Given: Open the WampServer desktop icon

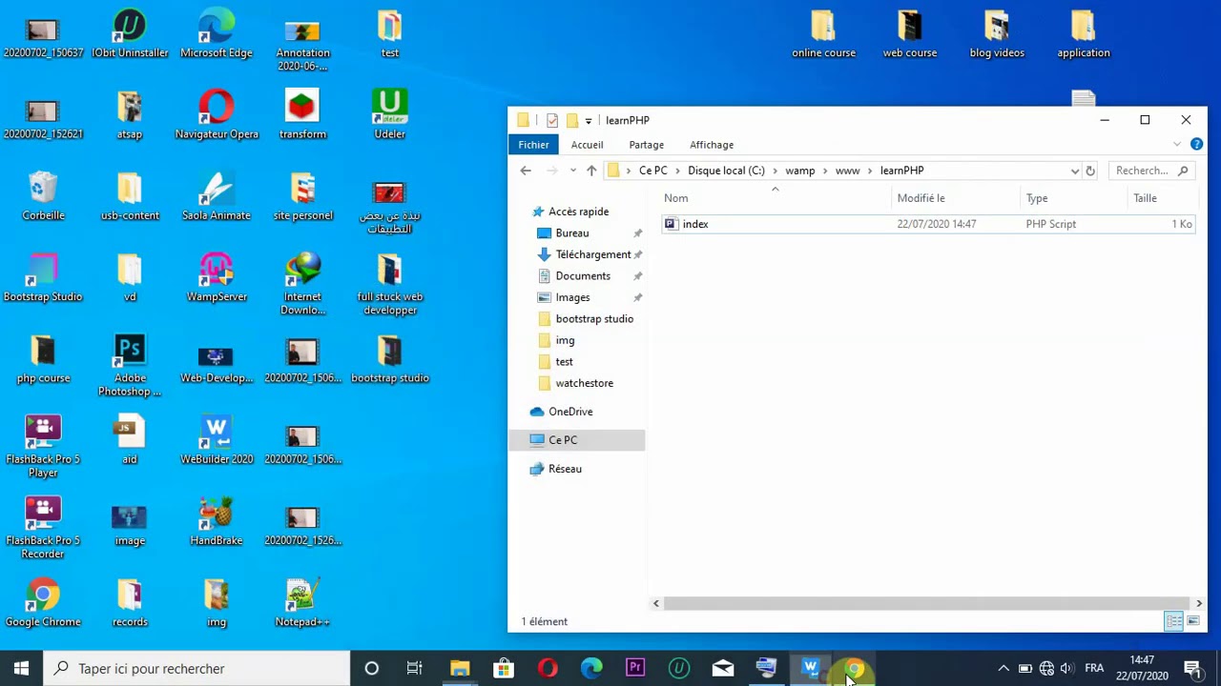Looking at the screenshot, I should [217, 276].
